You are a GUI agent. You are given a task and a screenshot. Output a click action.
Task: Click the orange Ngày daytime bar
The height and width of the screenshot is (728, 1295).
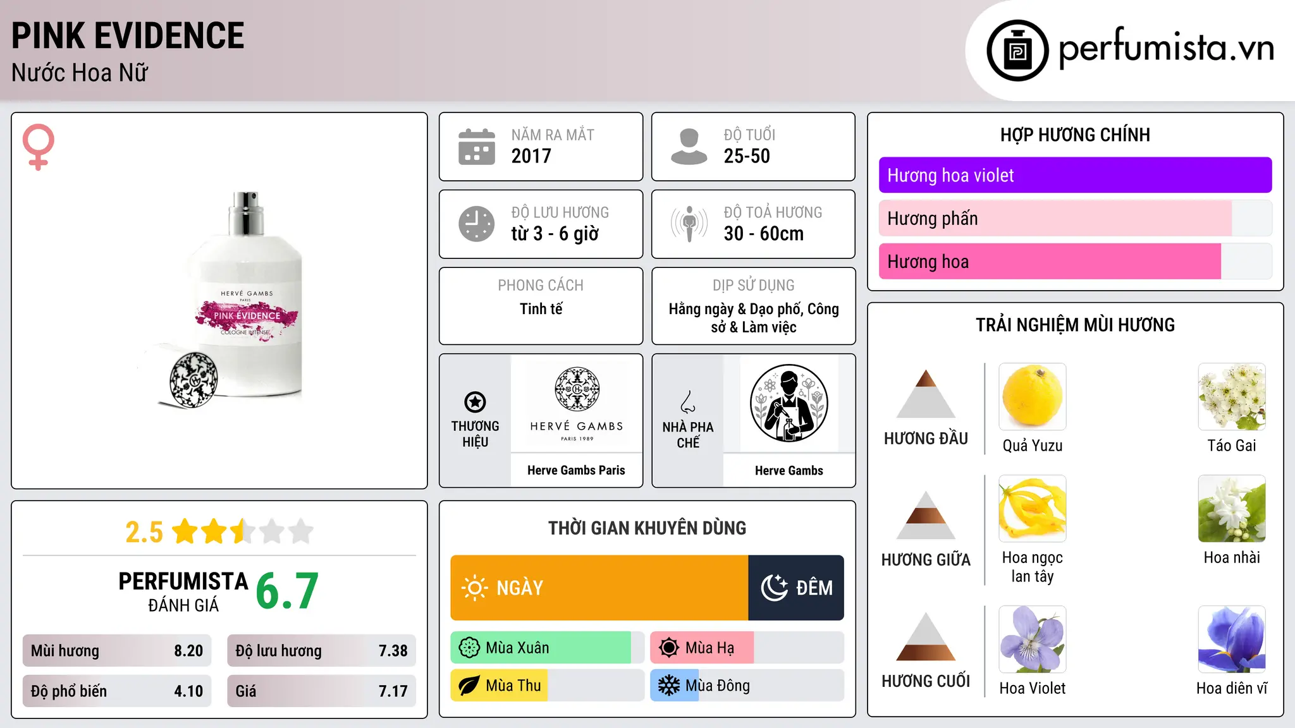tap(599, 588)
